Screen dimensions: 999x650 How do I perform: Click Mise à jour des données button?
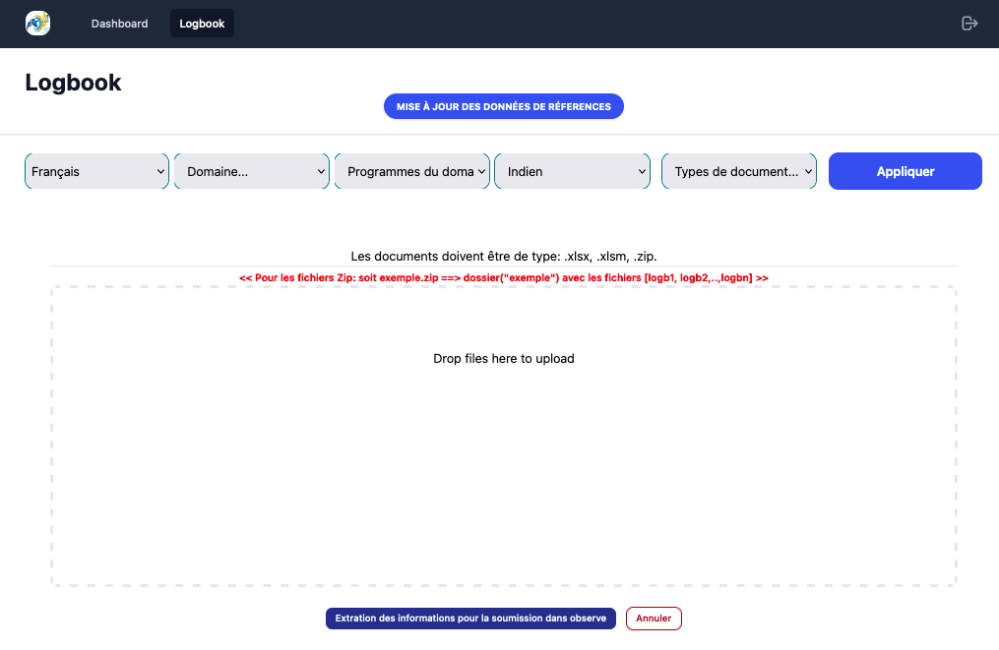coord(503,106)
